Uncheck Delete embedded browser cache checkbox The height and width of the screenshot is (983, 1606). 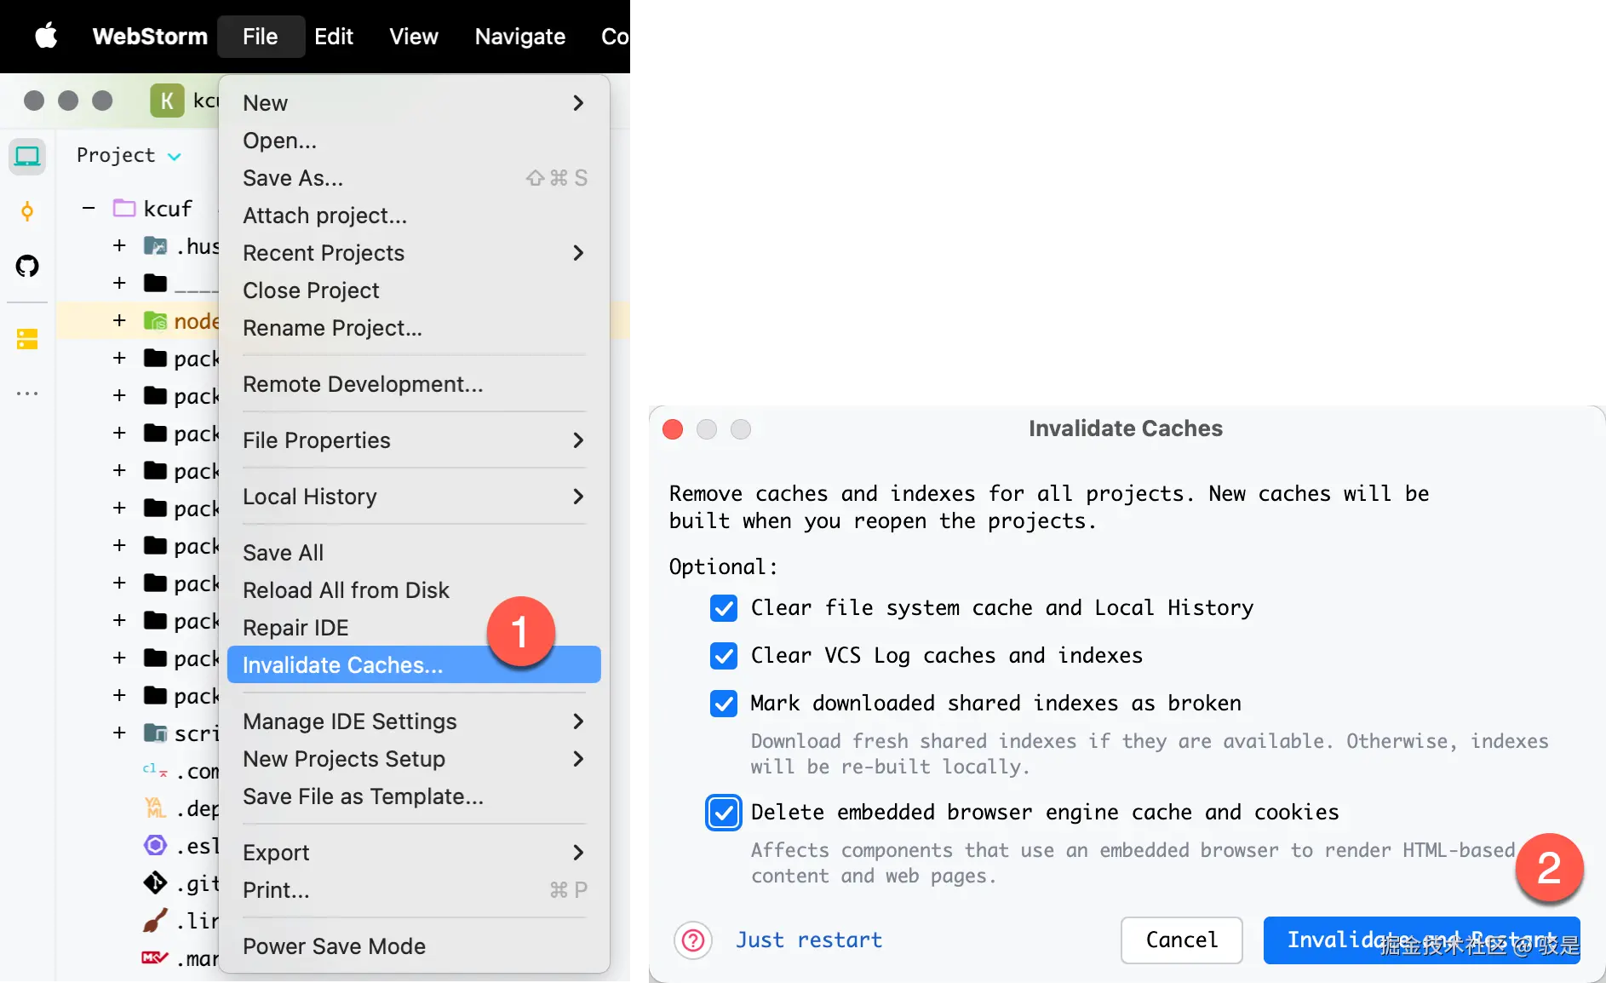(724, 813)
